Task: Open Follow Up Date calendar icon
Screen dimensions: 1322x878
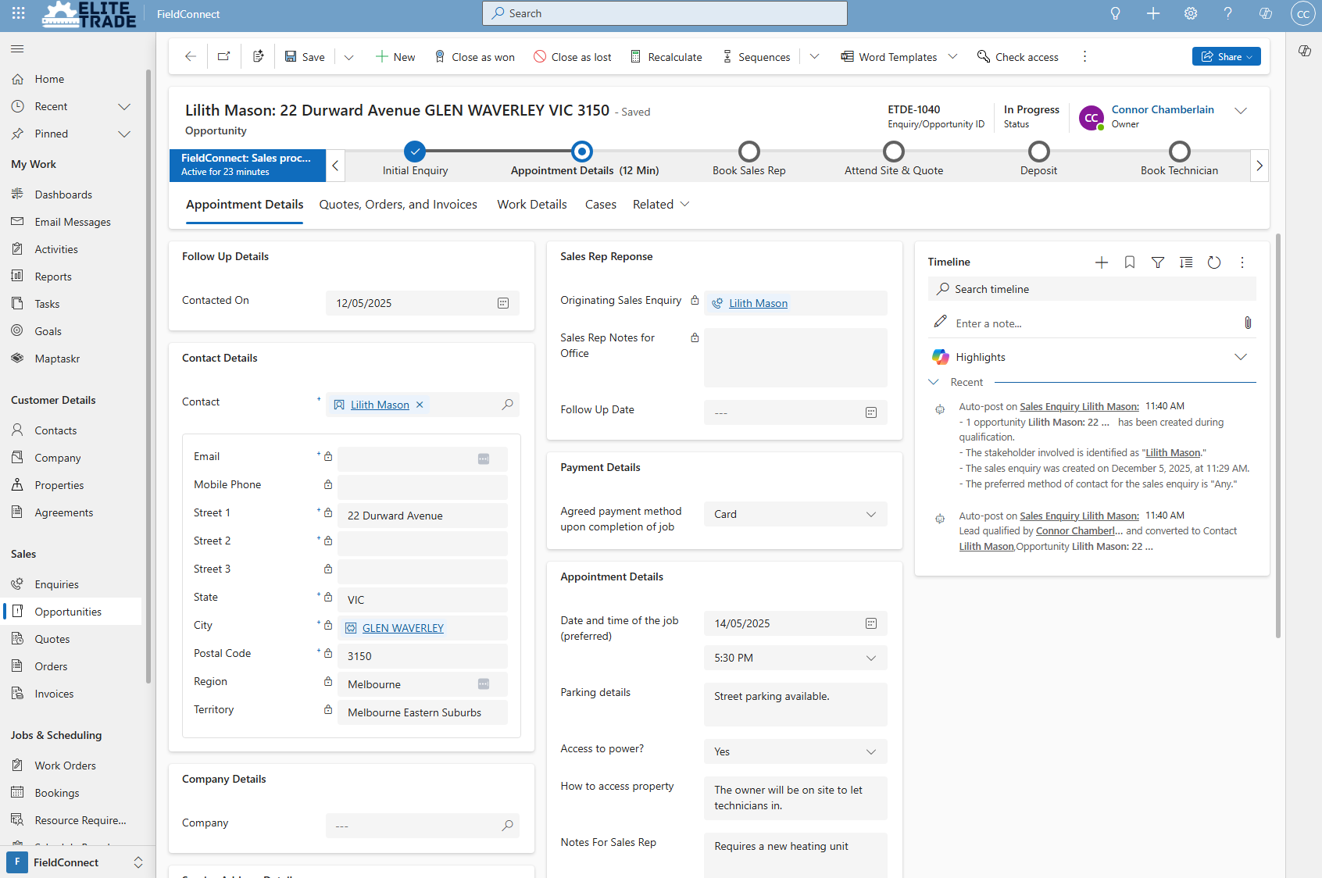Action: [x=871, y=412]
